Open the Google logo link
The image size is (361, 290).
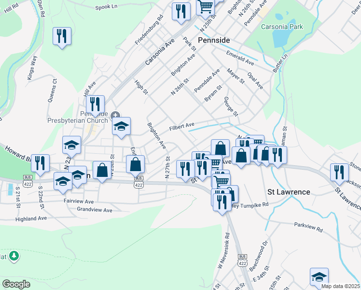pyautogui.click(x=16, y=284)
